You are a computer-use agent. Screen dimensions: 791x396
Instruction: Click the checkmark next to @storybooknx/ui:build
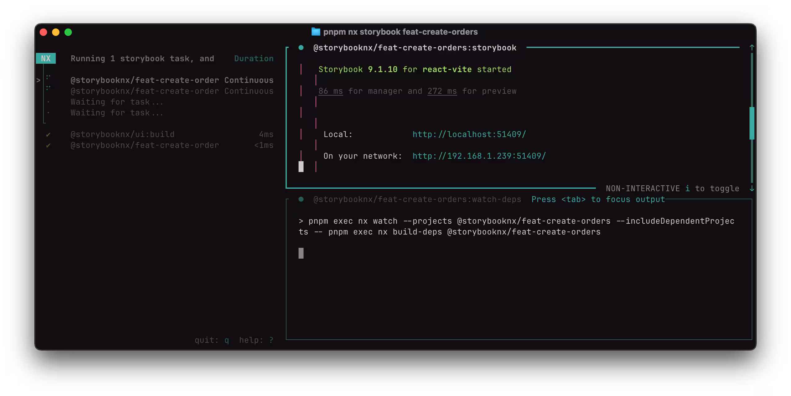pyautogui.click(x=48, y=135)
